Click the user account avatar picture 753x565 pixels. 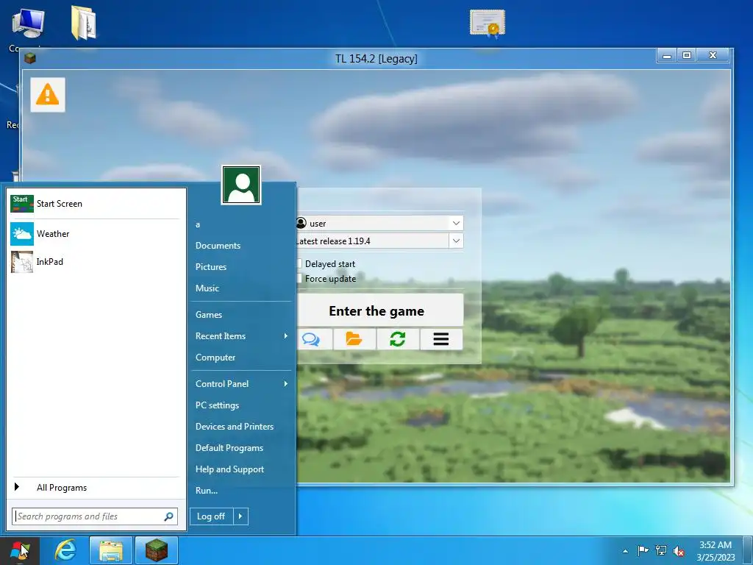(x=241, y=185)
